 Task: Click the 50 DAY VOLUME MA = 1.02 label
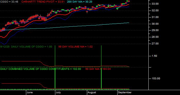click(x=75, y=47)
